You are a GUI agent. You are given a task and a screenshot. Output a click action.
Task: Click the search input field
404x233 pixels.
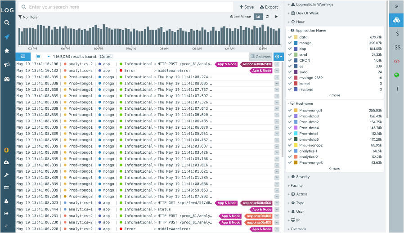(126, 7)
